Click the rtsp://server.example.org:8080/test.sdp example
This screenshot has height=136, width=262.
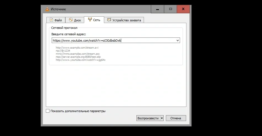pyautogui.click(x=78, y=57)
